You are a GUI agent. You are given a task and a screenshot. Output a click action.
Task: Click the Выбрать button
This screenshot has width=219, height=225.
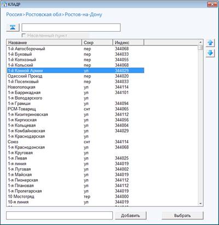click(x=182, y=216)
